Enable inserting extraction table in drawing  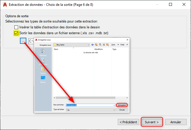tap(16, 27)
